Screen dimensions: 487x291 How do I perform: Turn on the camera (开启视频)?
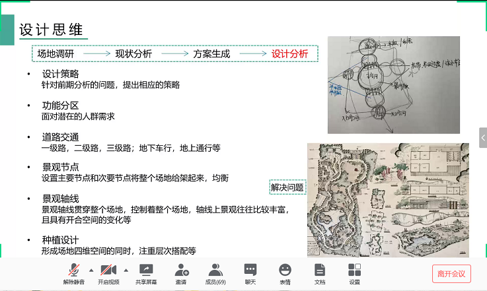click(110, 272)
